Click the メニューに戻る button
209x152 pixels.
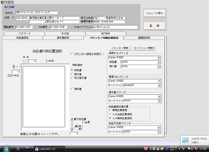point(155,13)
